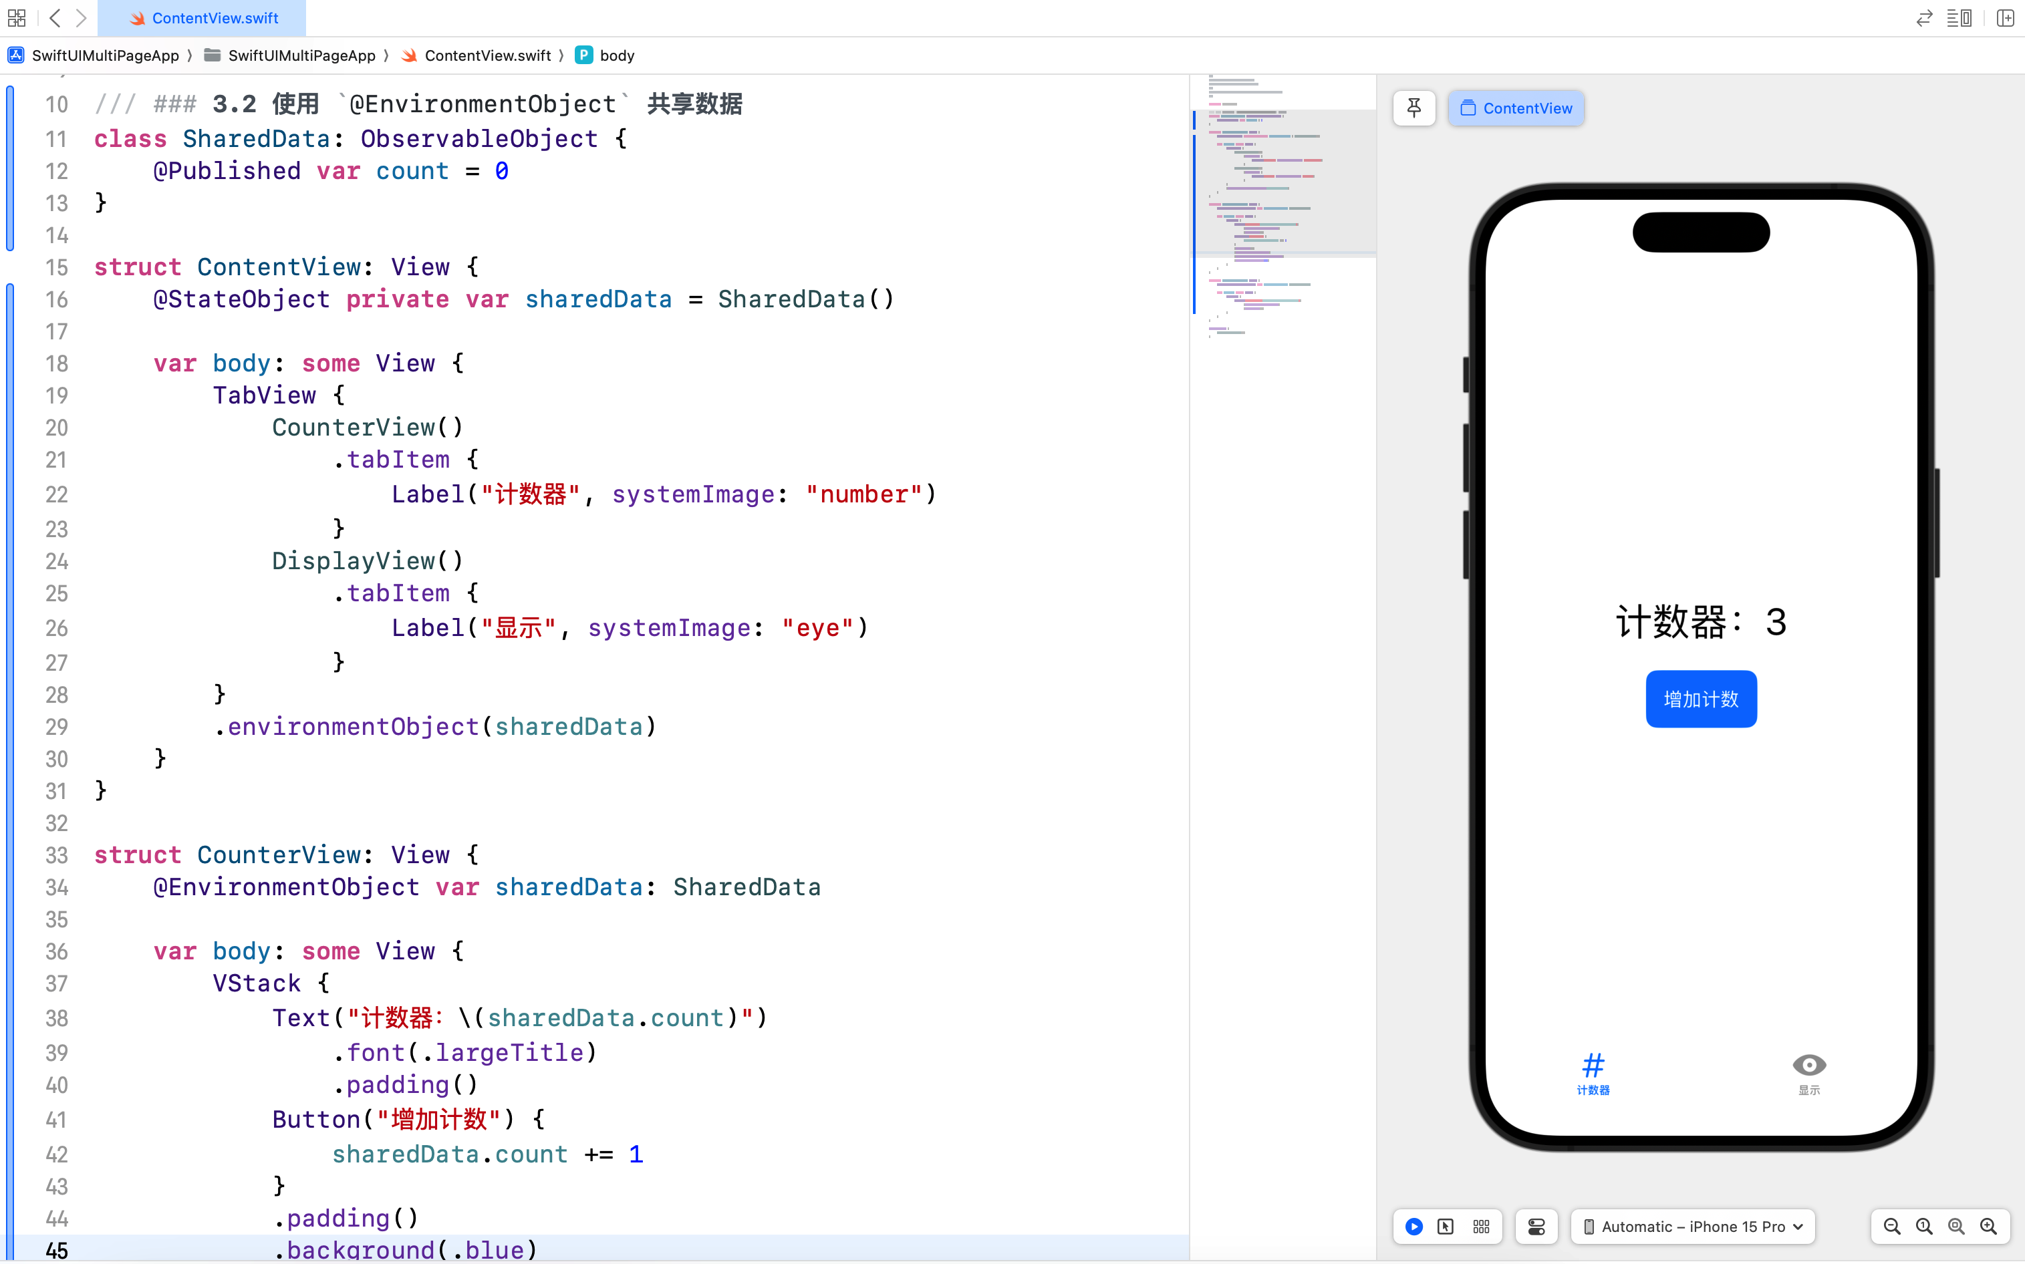
Task: Click '.largeTitle' on line 39
Action: pos(503,1052)
